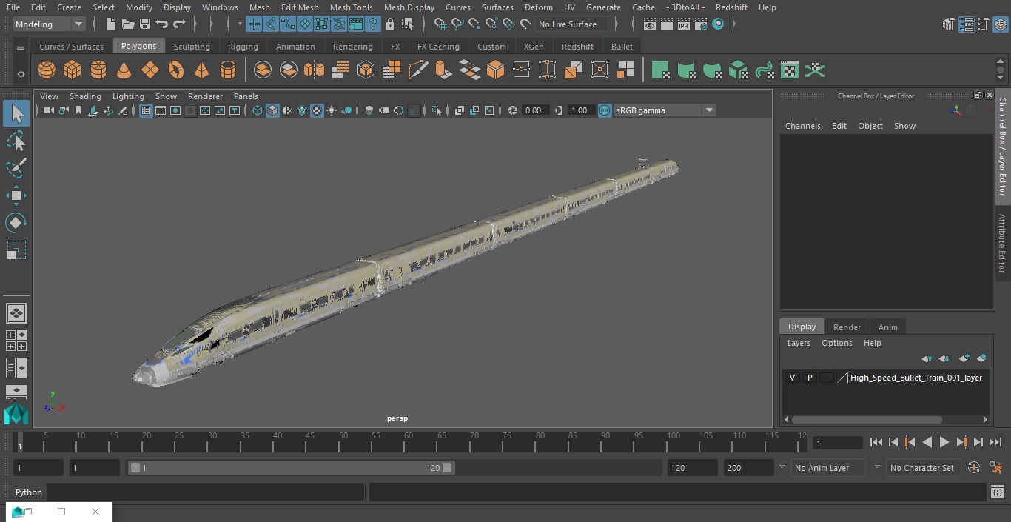Undo the last action with arrow icon

tap(162, 24)
